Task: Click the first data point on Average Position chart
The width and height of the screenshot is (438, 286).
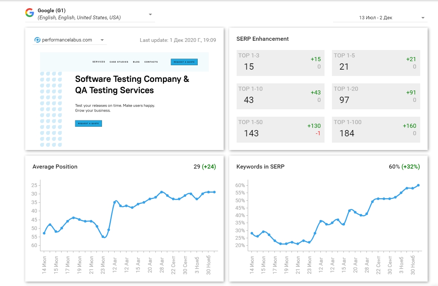Action: (x=44, y=233)
